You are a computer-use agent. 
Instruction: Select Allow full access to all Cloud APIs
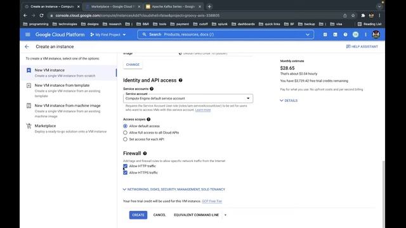126,132
